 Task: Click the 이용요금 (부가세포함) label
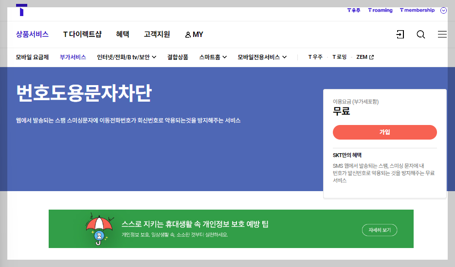click(356, 102)
